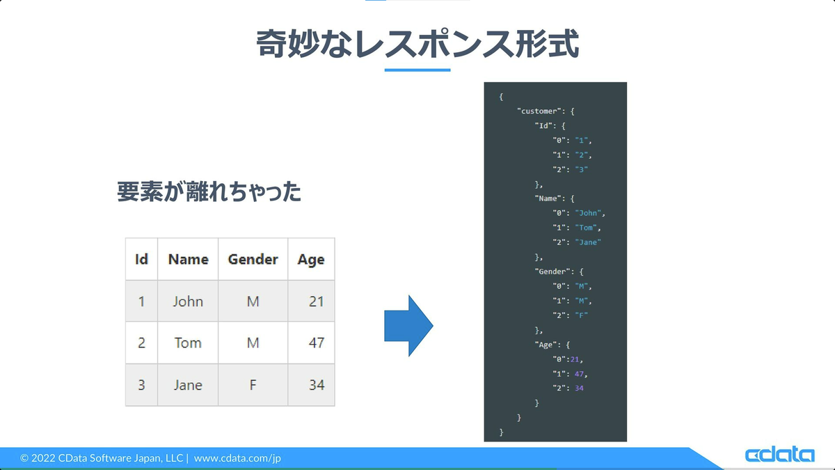835x470 pixels.
Task: Select the JSON line "1": "2" under Id
Action: click(x=573, y=155)
